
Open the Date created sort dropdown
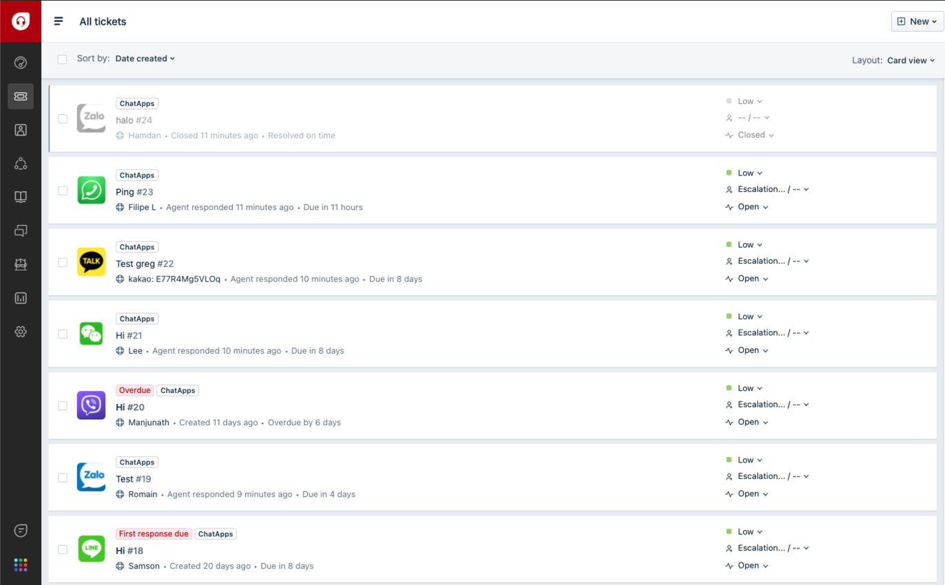tap(145, 59)
